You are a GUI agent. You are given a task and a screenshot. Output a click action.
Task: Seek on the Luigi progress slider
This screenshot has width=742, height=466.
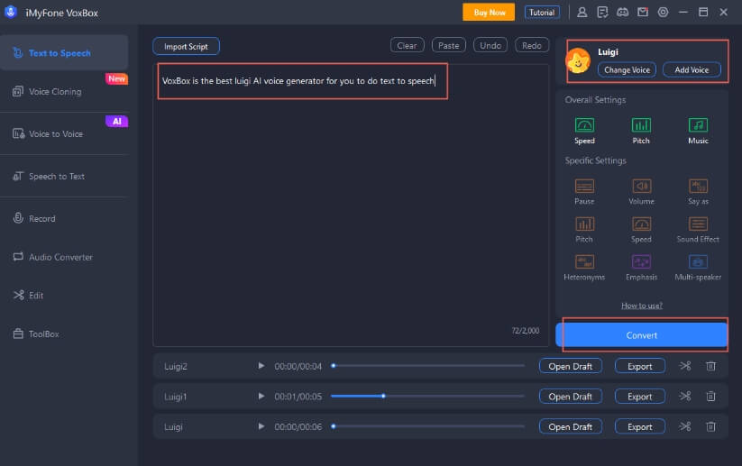click(x=427, y=426)
